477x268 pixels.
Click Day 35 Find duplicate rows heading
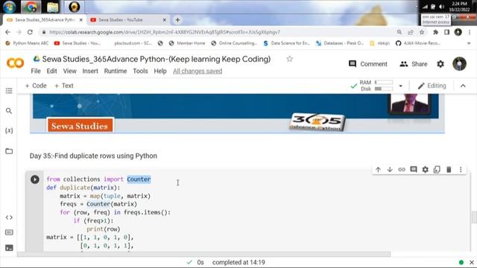point(93,156)
